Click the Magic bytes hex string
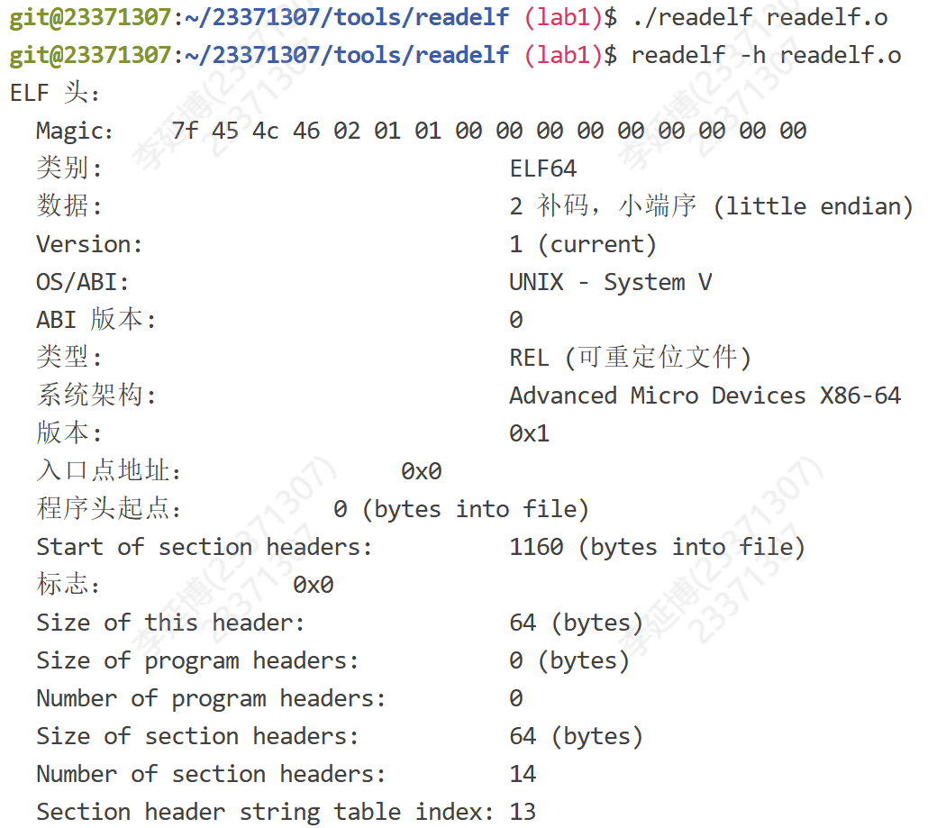This screenshot has width=946, height=828. tap(488, 131)
